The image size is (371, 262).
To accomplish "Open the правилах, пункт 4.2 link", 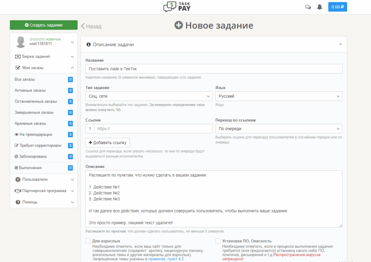I will click(x=166, y=259).
